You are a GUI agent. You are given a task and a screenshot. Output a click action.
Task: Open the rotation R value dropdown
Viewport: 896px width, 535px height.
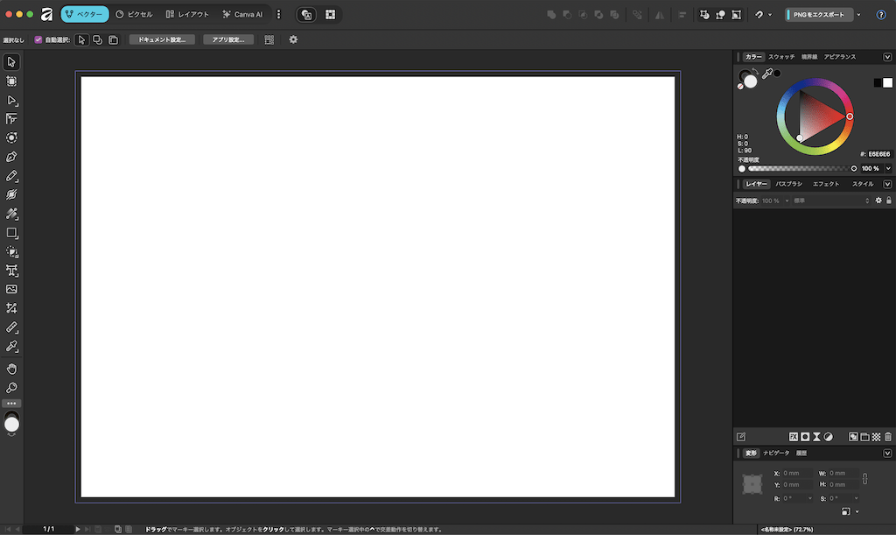point(810,498)
